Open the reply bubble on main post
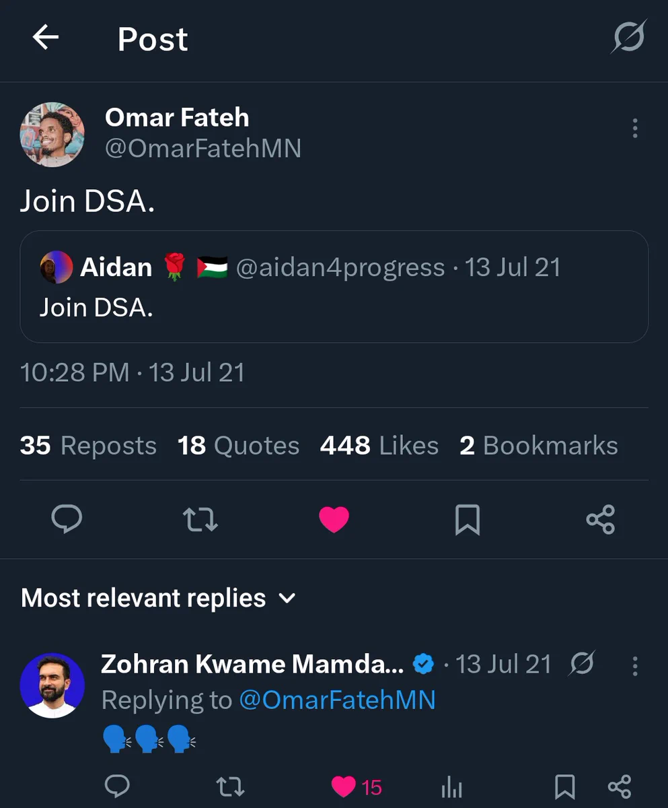Screen dimensions: 668x808 click(x=67, y=519)
